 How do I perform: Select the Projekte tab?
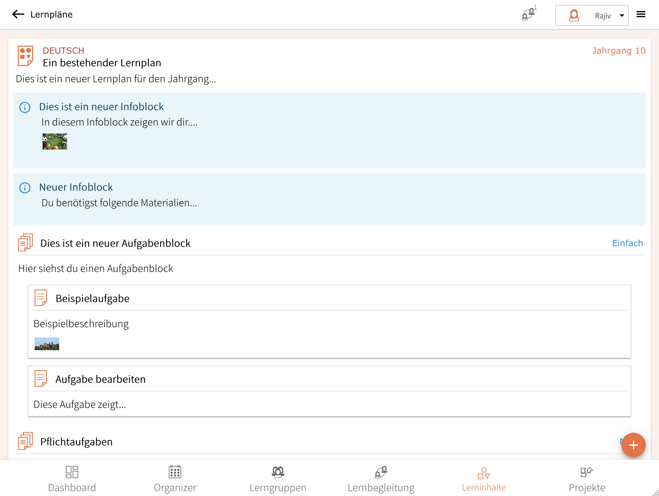pos(587,478)
